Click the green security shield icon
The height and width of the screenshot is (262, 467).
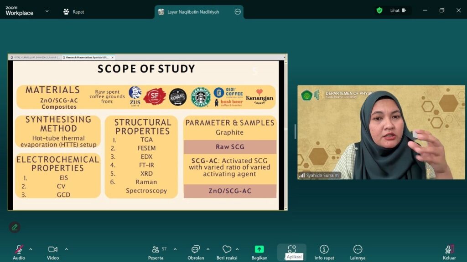click(379, 10)
